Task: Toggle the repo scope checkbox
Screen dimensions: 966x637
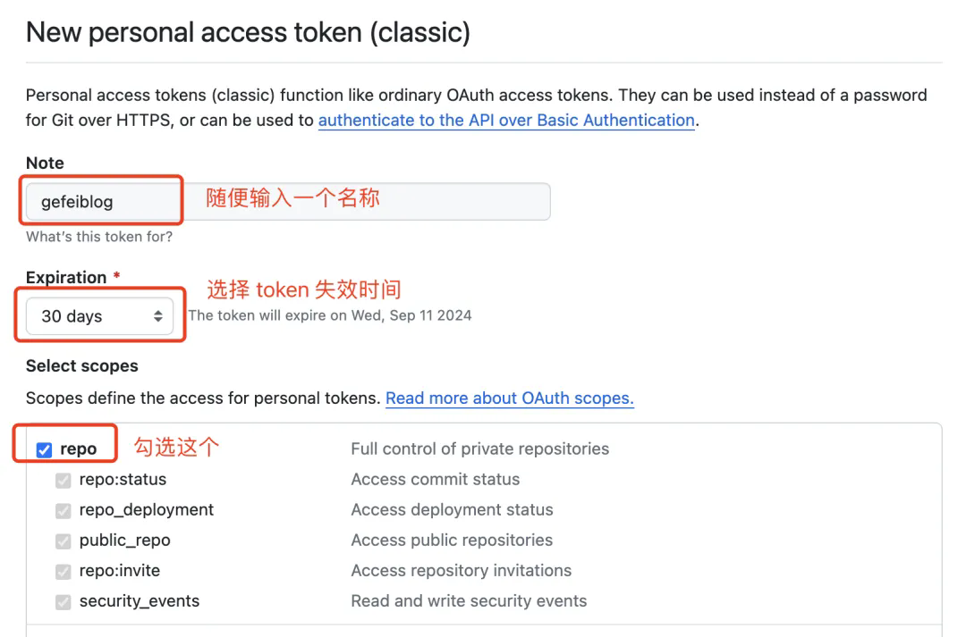Action: coord(44,450)
